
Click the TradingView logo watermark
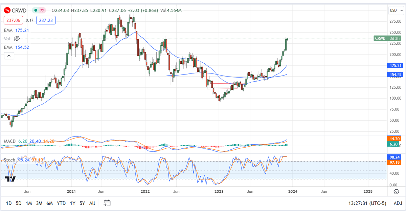tap(10, 179)
